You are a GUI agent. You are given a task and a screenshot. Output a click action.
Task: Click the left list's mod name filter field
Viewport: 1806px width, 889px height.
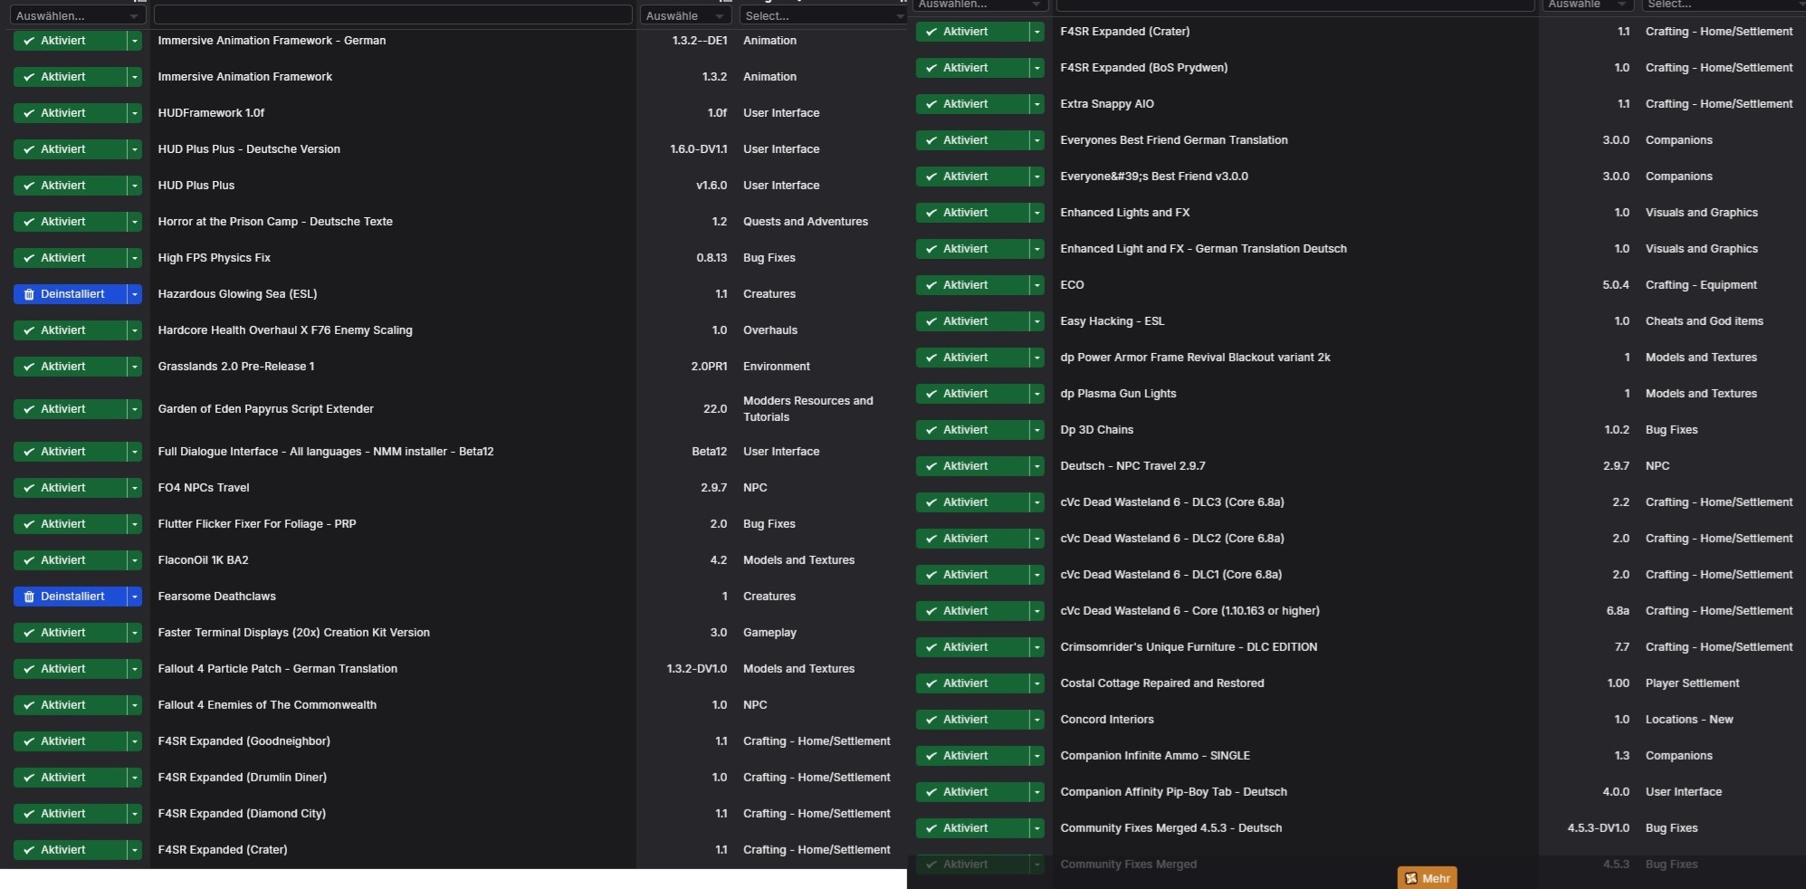coord(392,15)
